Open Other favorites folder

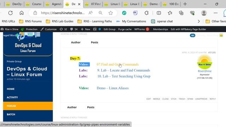[216, 21]
